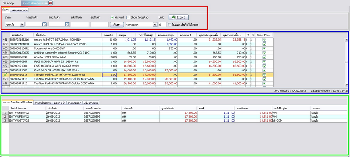The image size is (350, 157).
Task: Toggle the ค้นทันที instant search checkbox
Action: point(113,17)
